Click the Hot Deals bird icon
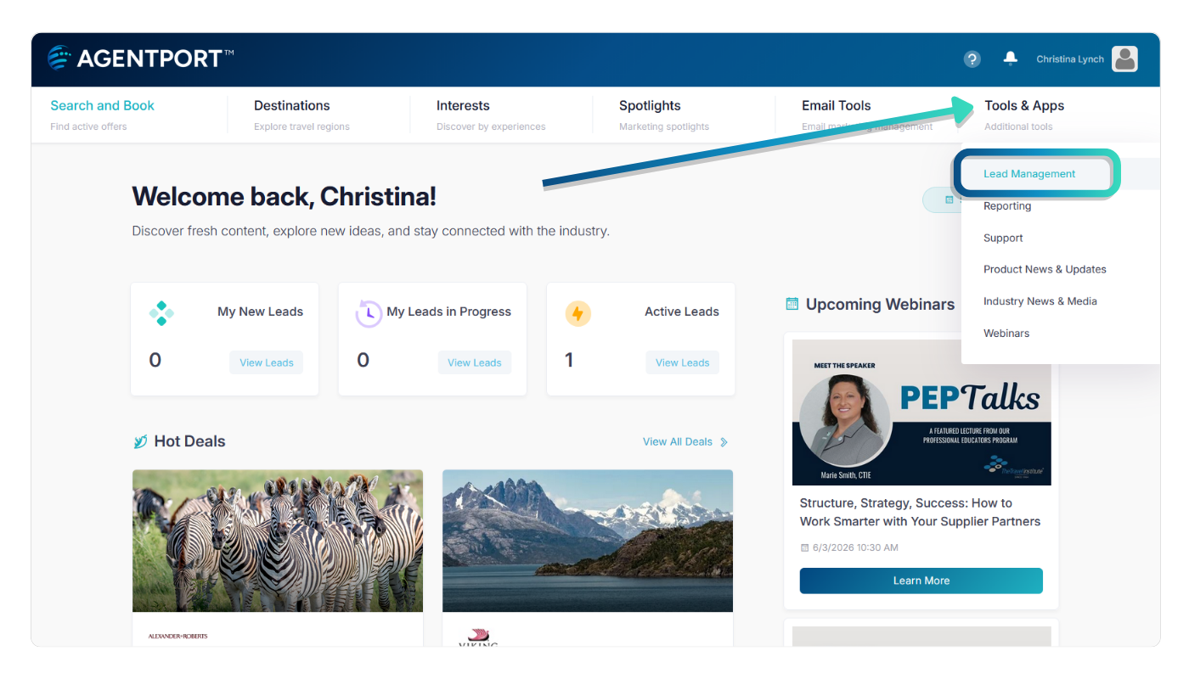This screenshot has width=1189, height=679. (x=141, y=441)
